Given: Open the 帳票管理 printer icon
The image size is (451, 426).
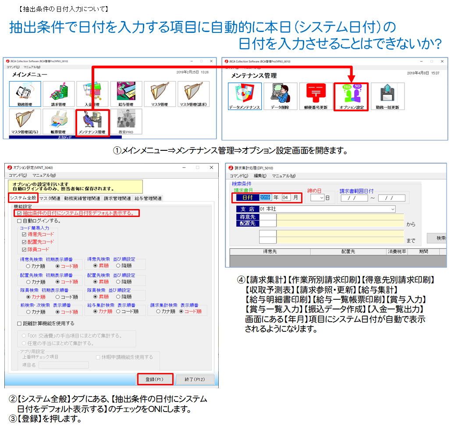Looking at the screenshot, I should pos(59,122).
